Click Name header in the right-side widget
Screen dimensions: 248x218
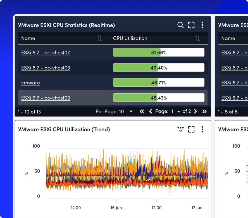pos(228,38)
